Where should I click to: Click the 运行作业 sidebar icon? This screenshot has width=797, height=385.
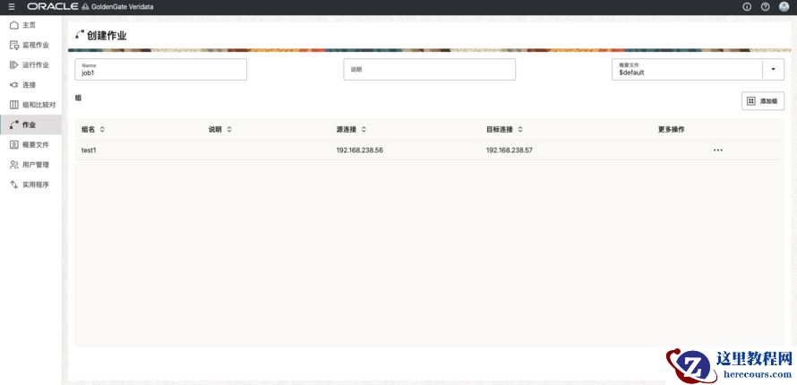coord(14,65)
